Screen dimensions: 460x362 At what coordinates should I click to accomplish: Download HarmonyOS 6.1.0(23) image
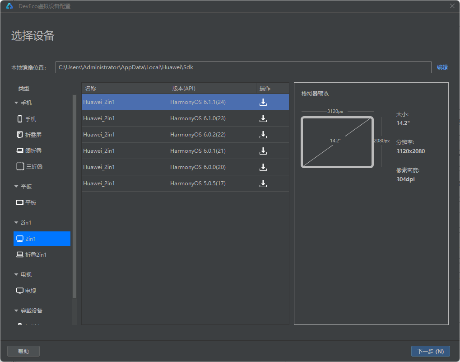click(263, 118)
